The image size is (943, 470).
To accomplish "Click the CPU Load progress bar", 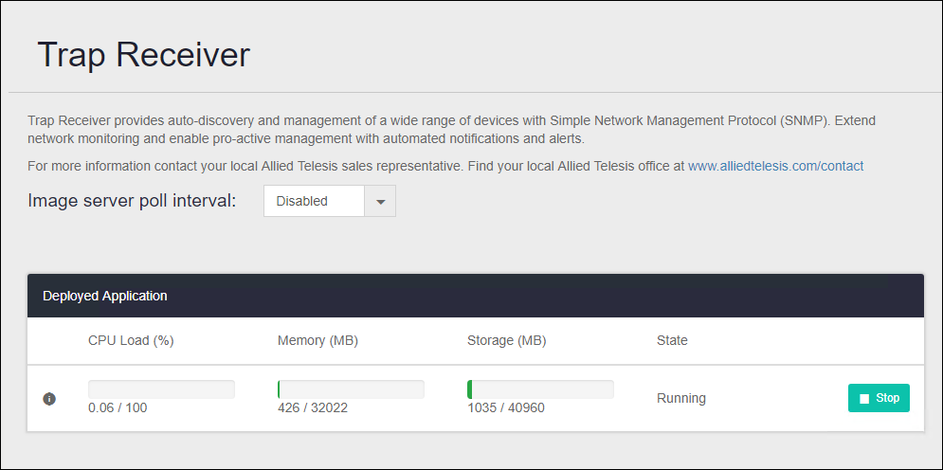I will (x=161, y=389).
